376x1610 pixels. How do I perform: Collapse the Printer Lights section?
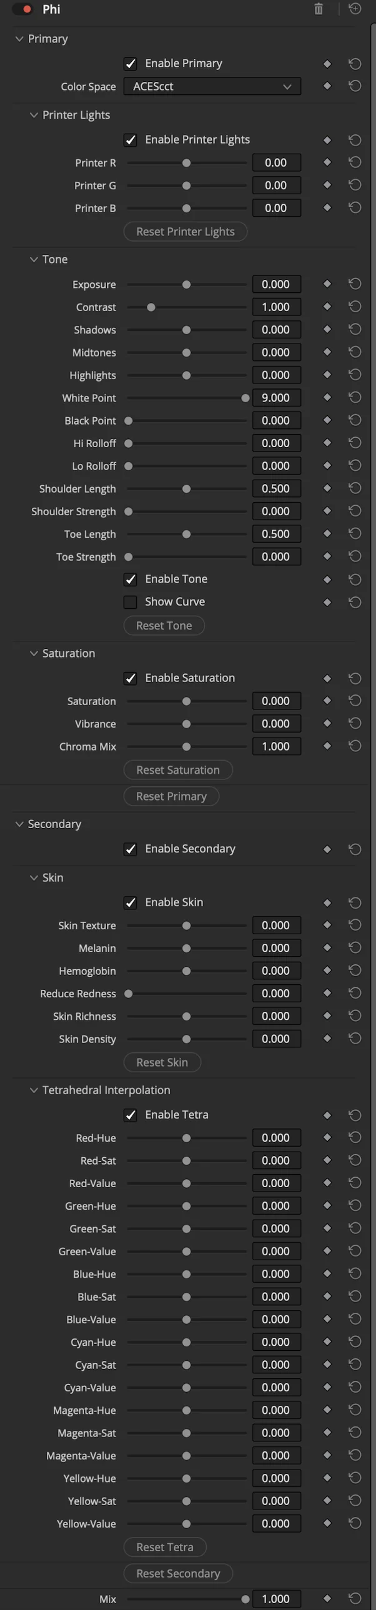pyautogui.click(x=34, y=115)
